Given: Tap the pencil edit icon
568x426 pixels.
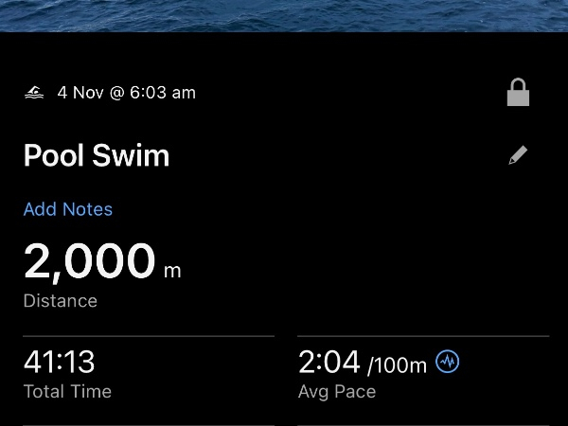Looking at the screenshot, I should [x=518, y=156].
